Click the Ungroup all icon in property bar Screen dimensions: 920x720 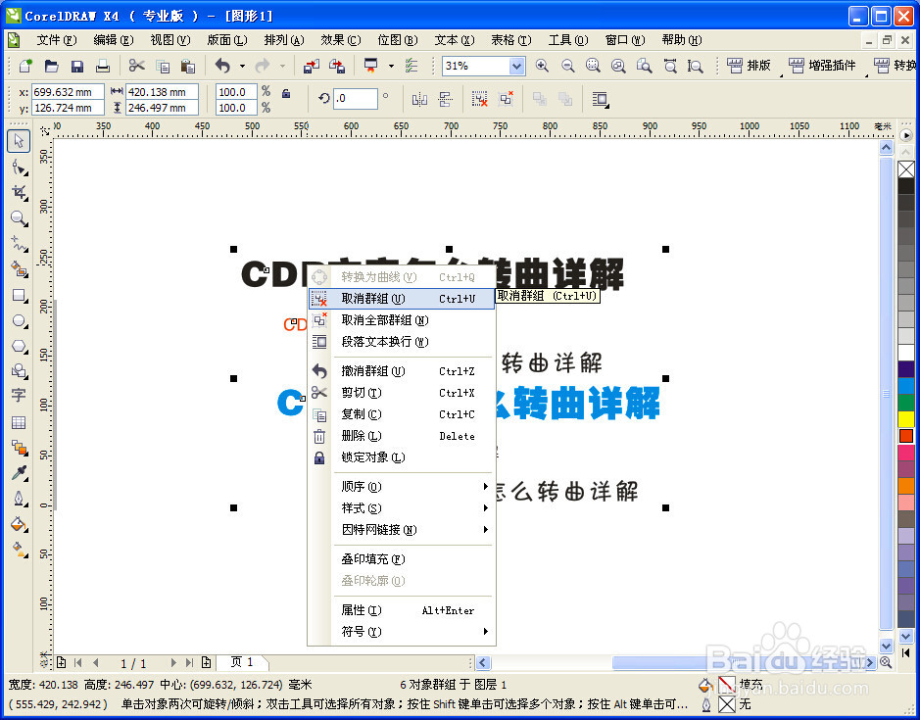click(506, 99)
